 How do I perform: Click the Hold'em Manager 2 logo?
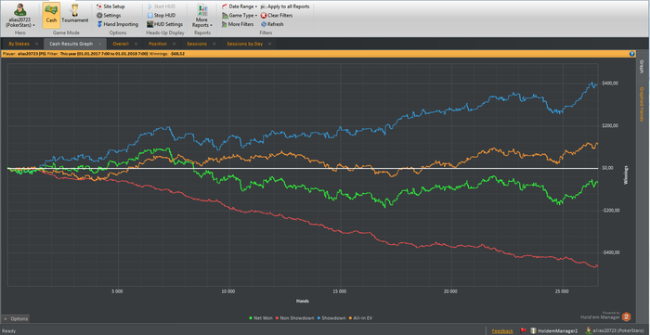coord(605,316)
